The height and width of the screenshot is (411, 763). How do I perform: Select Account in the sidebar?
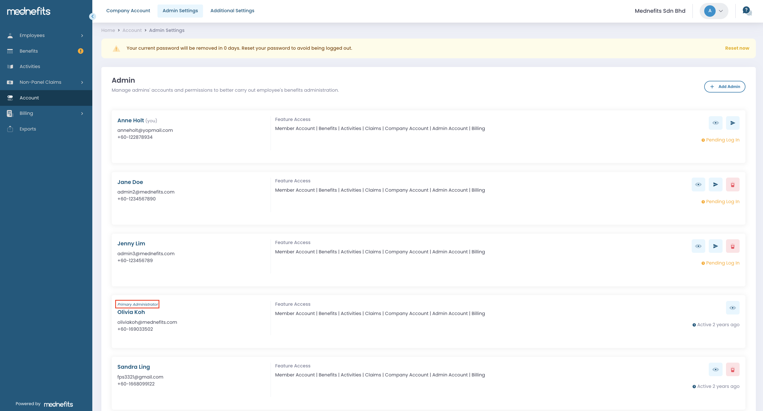[46, 98]
